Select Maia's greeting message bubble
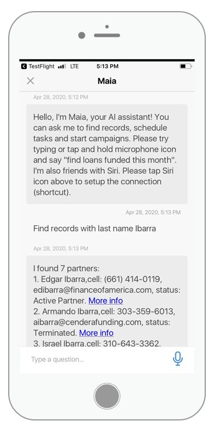The width and height of the screenshot is (214, 431). 107,154
